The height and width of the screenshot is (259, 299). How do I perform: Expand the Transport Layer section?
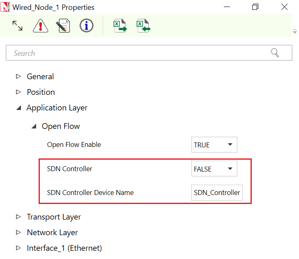tap(18, 217)
